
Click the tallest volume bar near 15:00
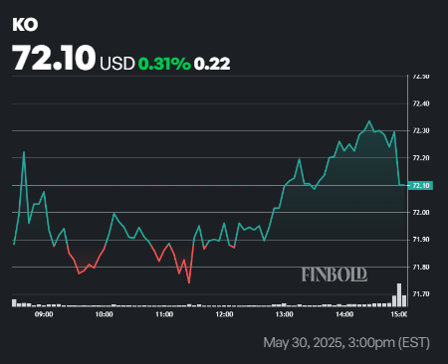point(399,295)
